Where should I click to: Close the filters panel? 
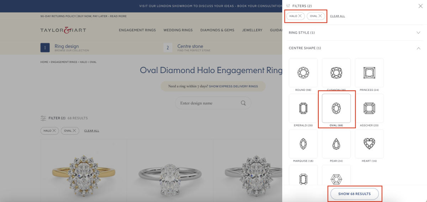420,6
